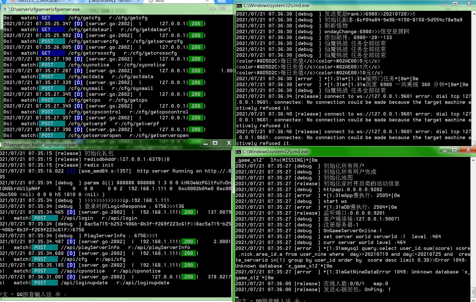The image size is (476, 302).
Task: Click the '/cfg/getcpscontrol' request path
Action: click(x=94, y=112)
